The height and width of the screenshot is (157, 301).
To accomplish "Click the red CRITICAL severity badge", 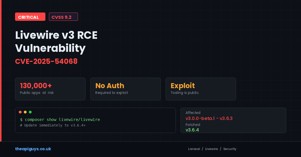I will (30, 17).
